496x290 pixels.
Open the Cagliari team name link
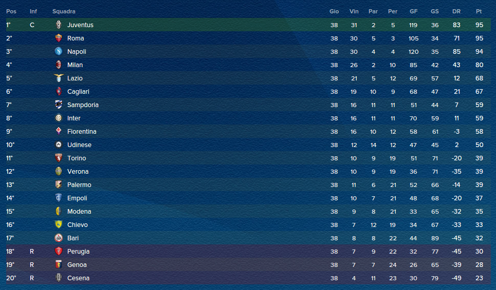(78, 91)
